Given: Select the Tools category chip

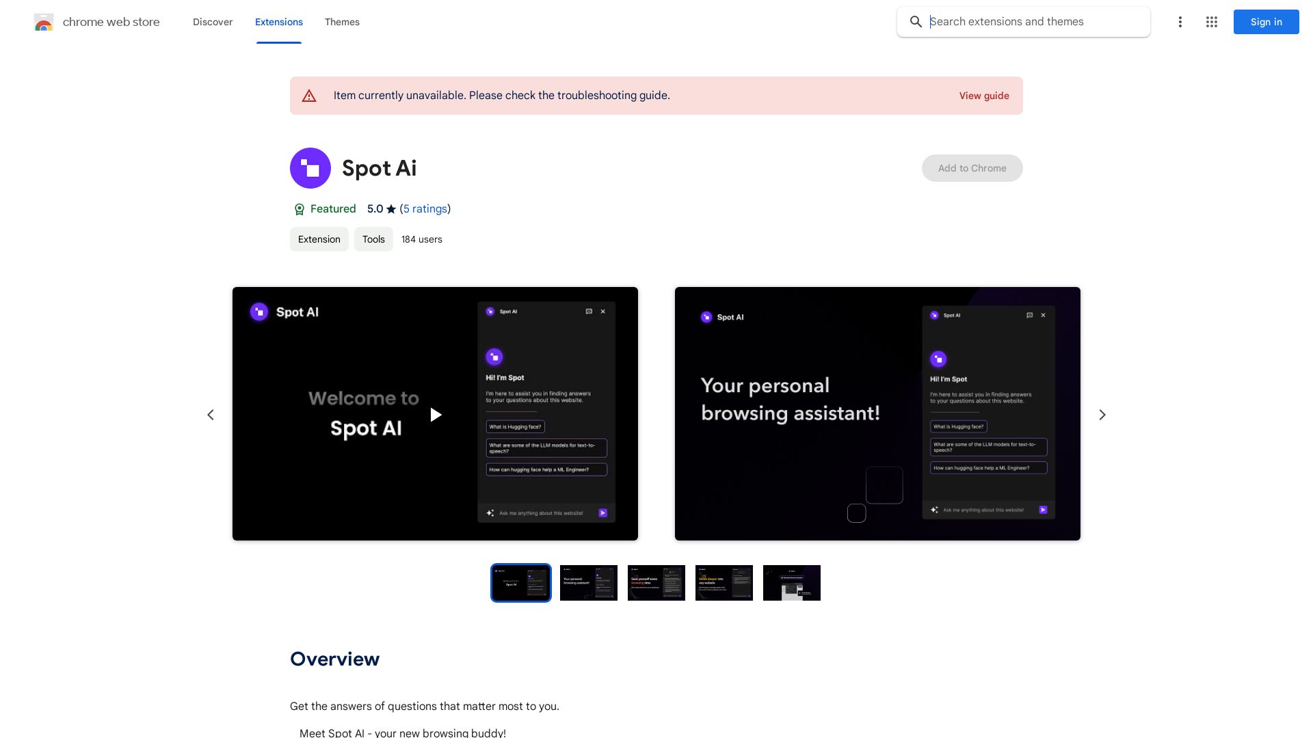Looking at the screenshot, I should pyautogui.click(x=373, y=239).
